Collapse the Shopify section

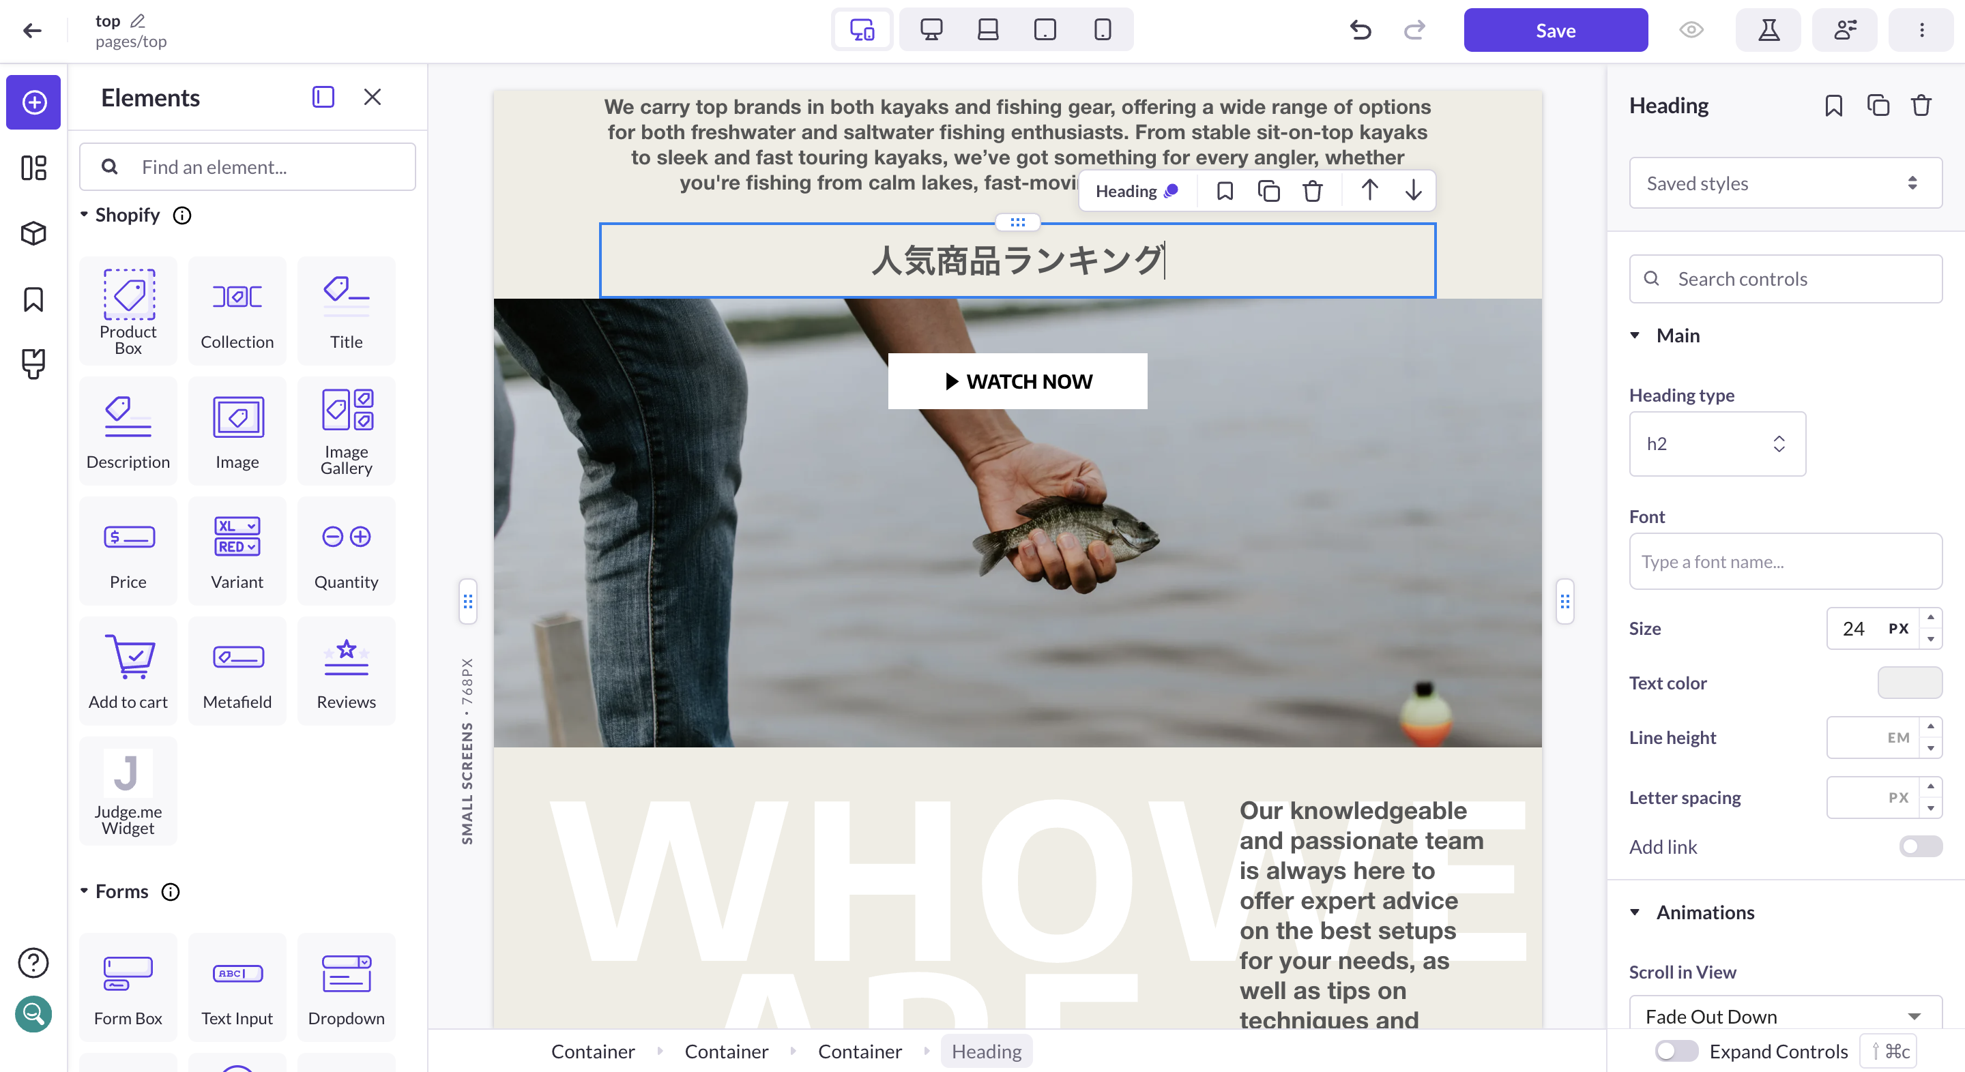click(84, 215)
